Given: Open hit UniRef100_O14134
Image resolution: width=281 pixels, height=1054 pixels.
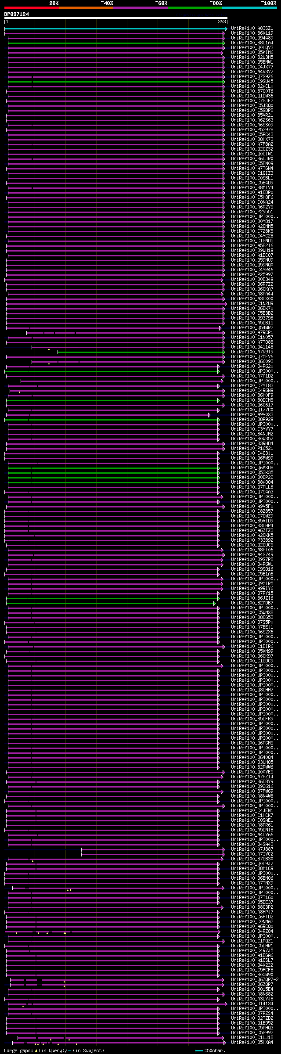Looking at the screenshot, I should 252,1004.
